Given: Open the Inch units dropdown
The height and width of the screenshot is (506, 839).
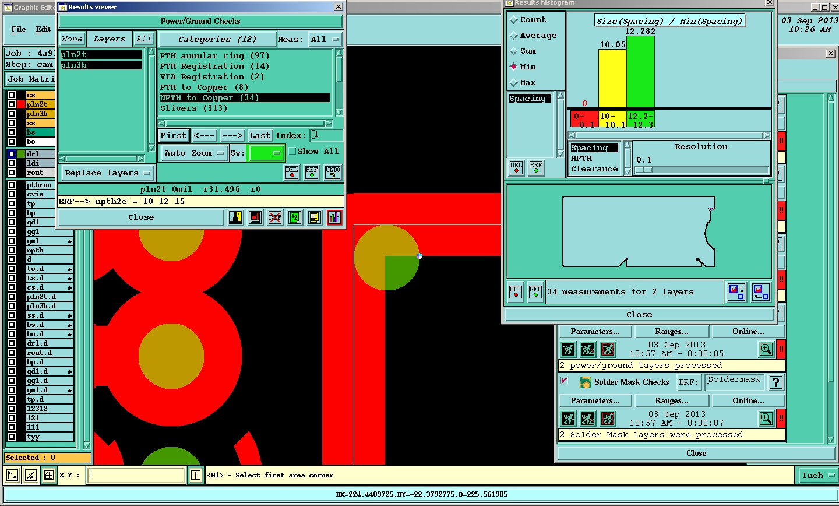Looking at the screenshot, I should (817, 476).
